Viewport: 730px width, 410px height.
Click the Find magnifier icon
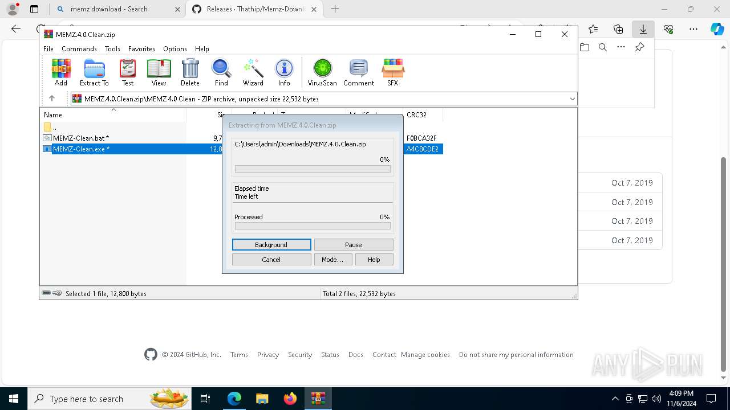[x=221, y=72]
